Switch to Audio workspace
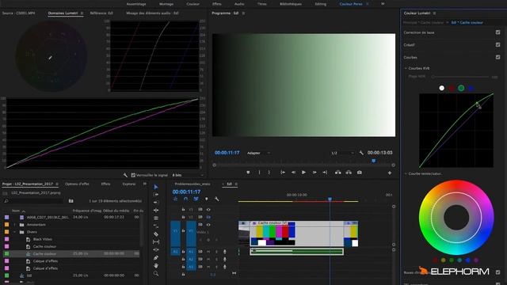The width and height of the screenshot is (507, 285). click(239, 4)
